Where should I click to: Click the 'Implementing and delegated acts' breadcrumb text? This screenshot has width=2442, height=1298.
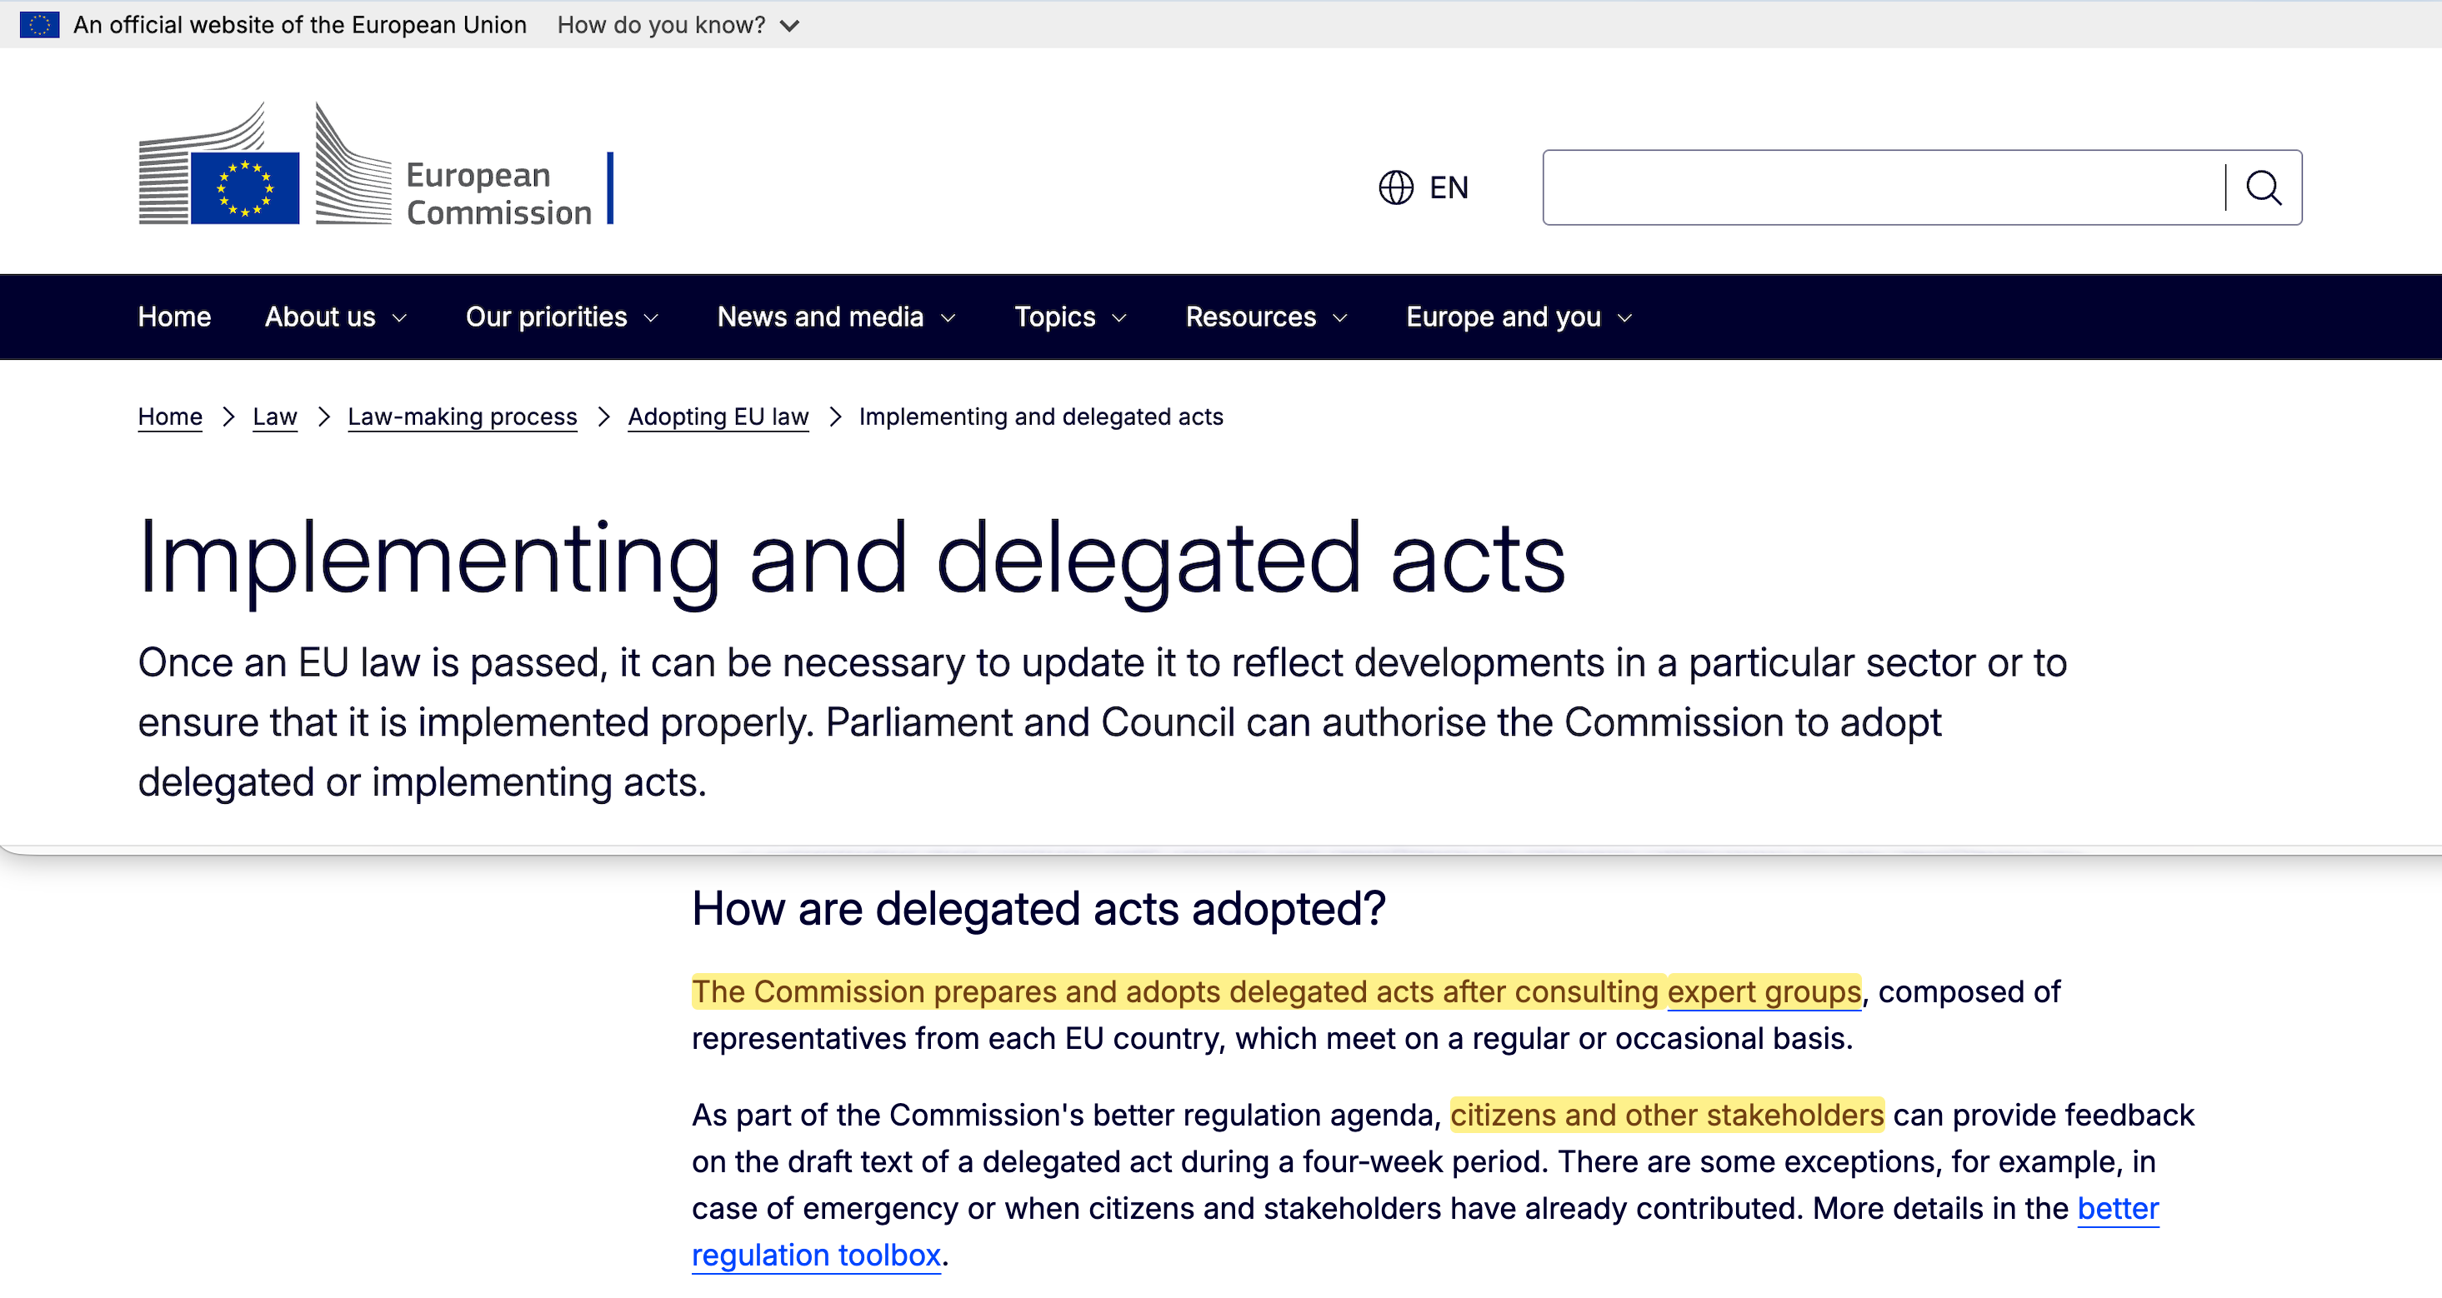coord(1041,417)
